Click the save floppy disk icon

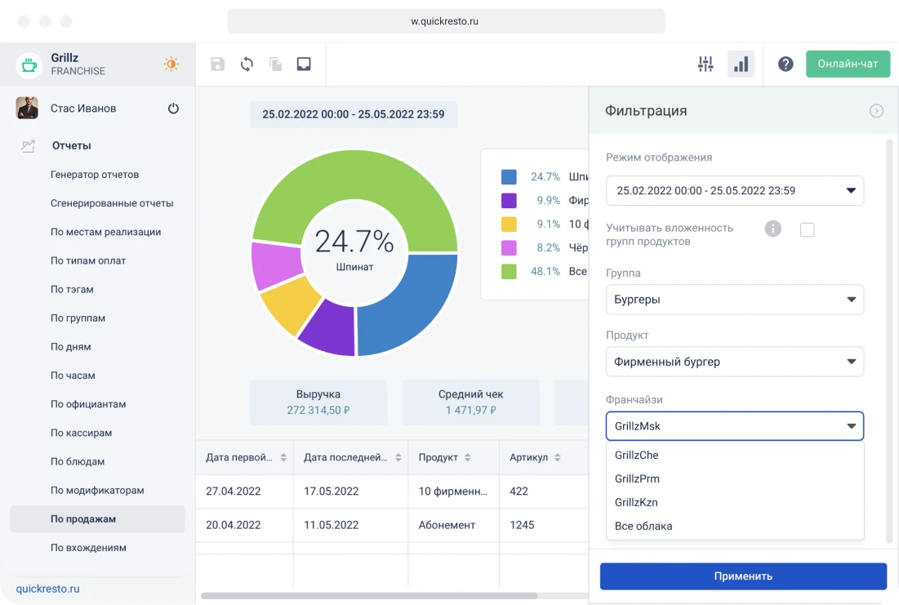pyautogui.click(x=217, y=65)
